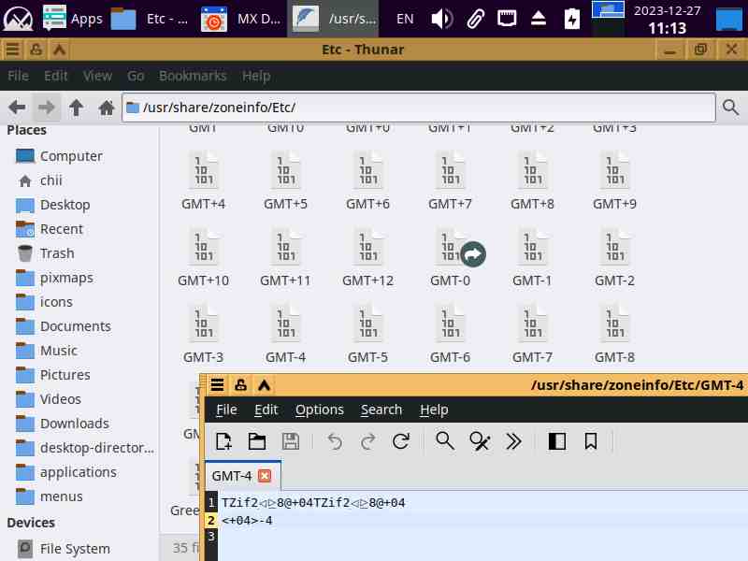Select the GMT-2 file
Screen dimensions: 748x561
614,258
